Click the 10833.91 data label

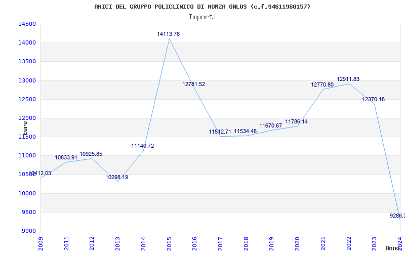66,157
